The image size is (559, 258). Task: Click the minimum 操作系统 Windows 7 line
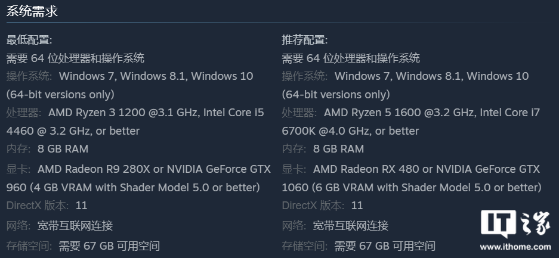pyautogui.click(x=130, y=76)
